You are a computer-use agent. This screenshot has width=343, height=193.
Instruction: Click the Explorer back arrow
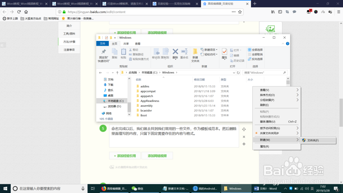point(100,73)
